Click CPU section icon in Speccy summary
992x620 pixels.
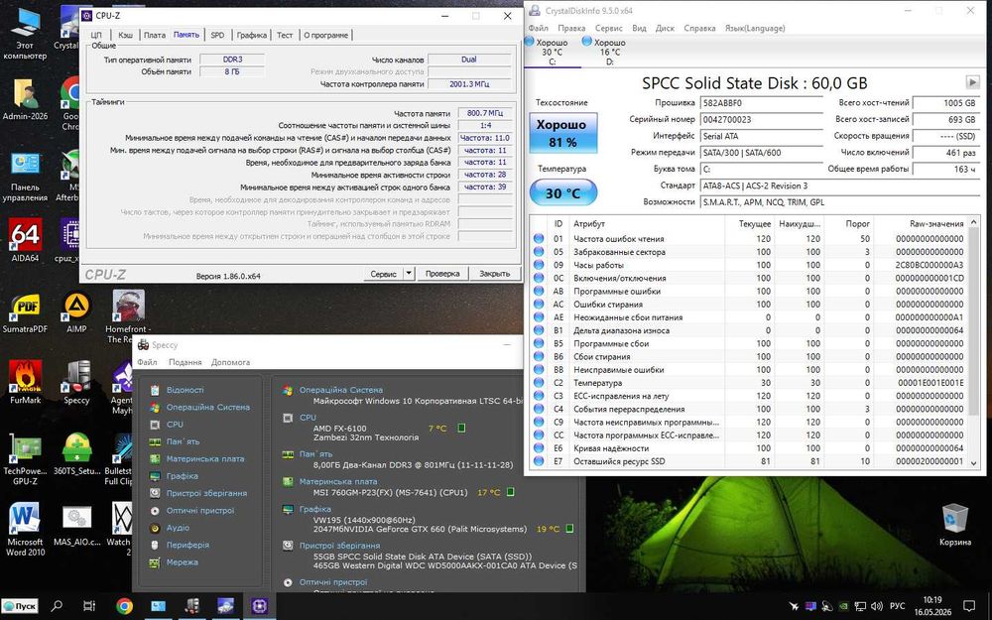tap(288, 418)
